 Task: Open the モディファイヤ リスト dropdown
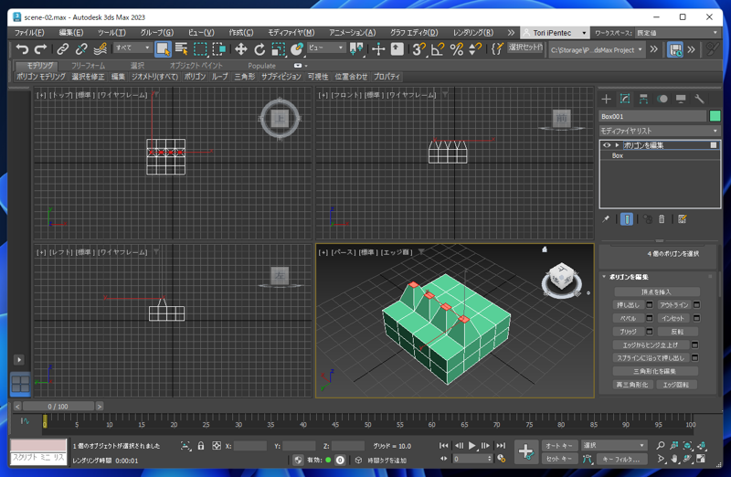click(659, 131)
